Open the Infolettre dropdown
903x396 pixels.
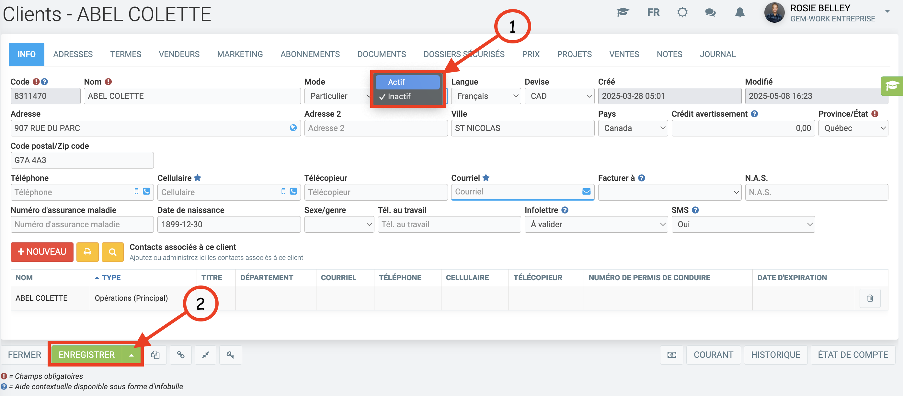[596, 225]
